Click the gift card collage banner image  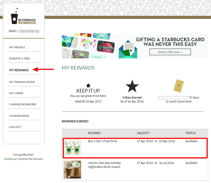point(89,46)
